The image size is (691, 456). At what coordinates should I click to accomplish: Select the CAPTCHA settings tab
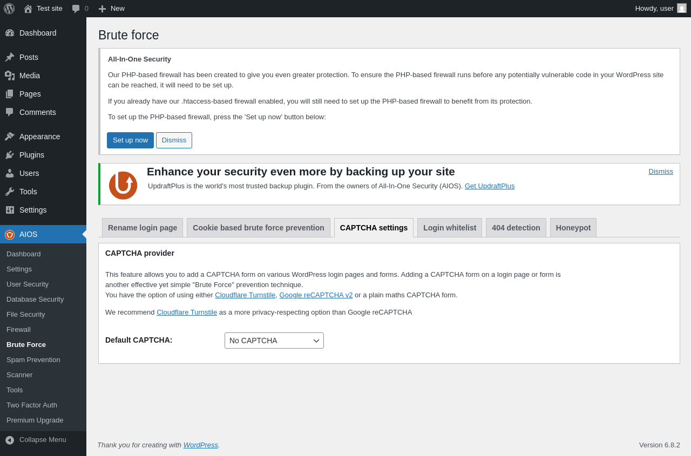(x=374, y=228)
